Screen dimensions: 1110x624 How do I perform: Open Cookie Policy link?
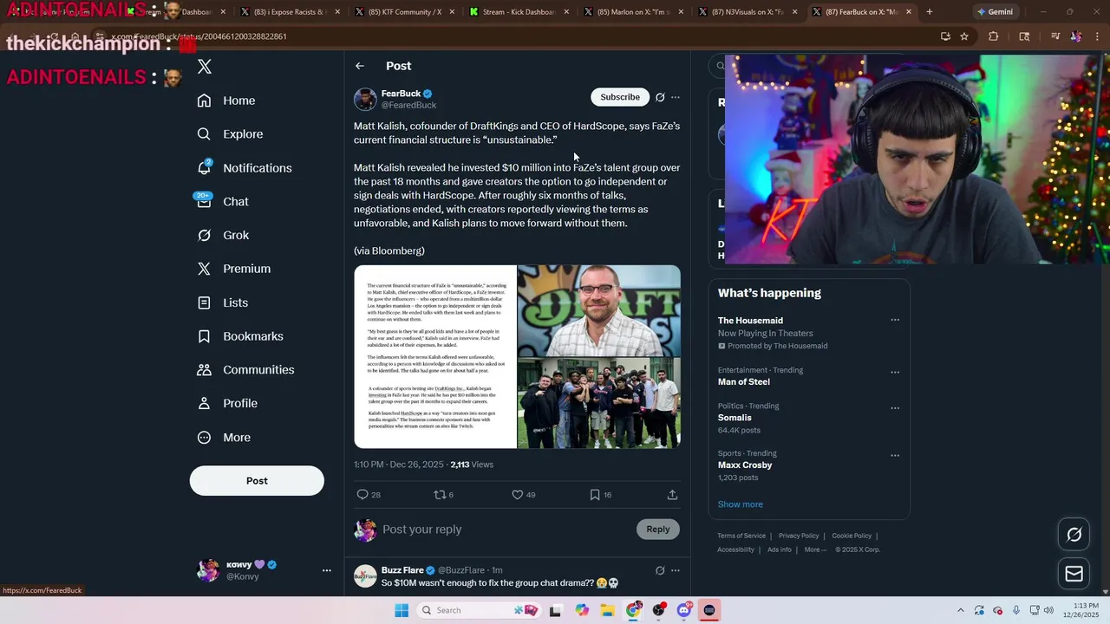[852, 536]
